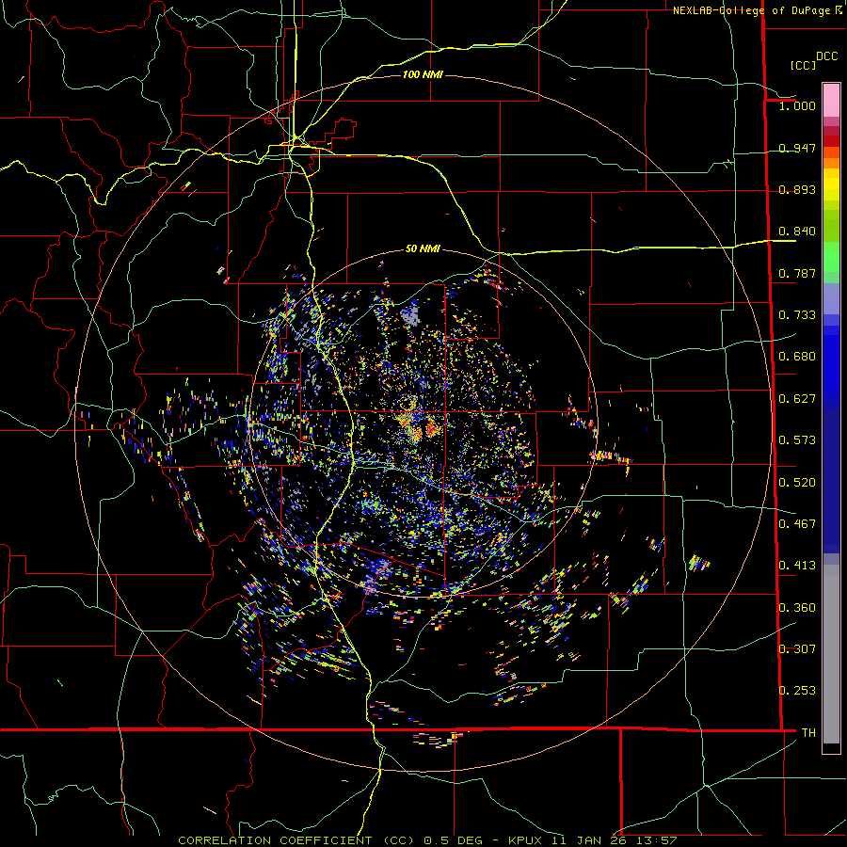Select the 0.573 scale value
The height and width of the screenshot is (847, 847).
tap(797, 440)
